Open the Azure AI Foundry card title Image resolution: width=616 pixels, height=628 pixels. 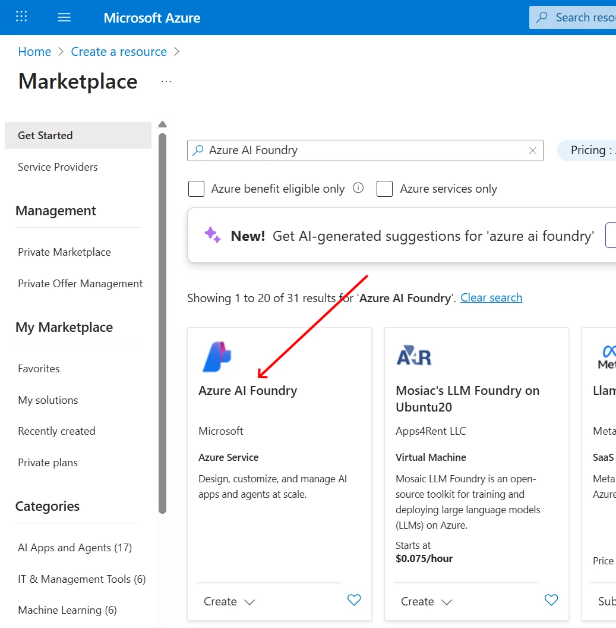coord(248,391)
